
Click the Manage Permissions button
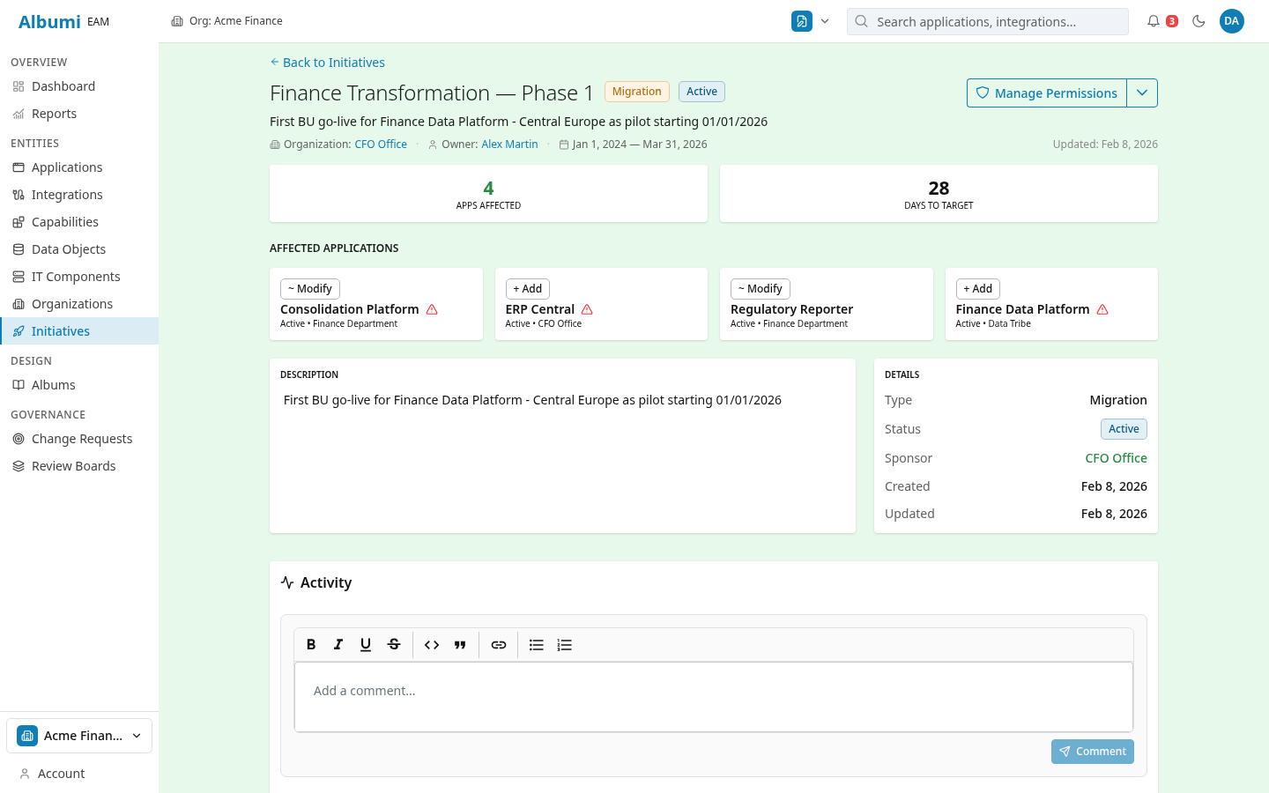coord(1047,93)
